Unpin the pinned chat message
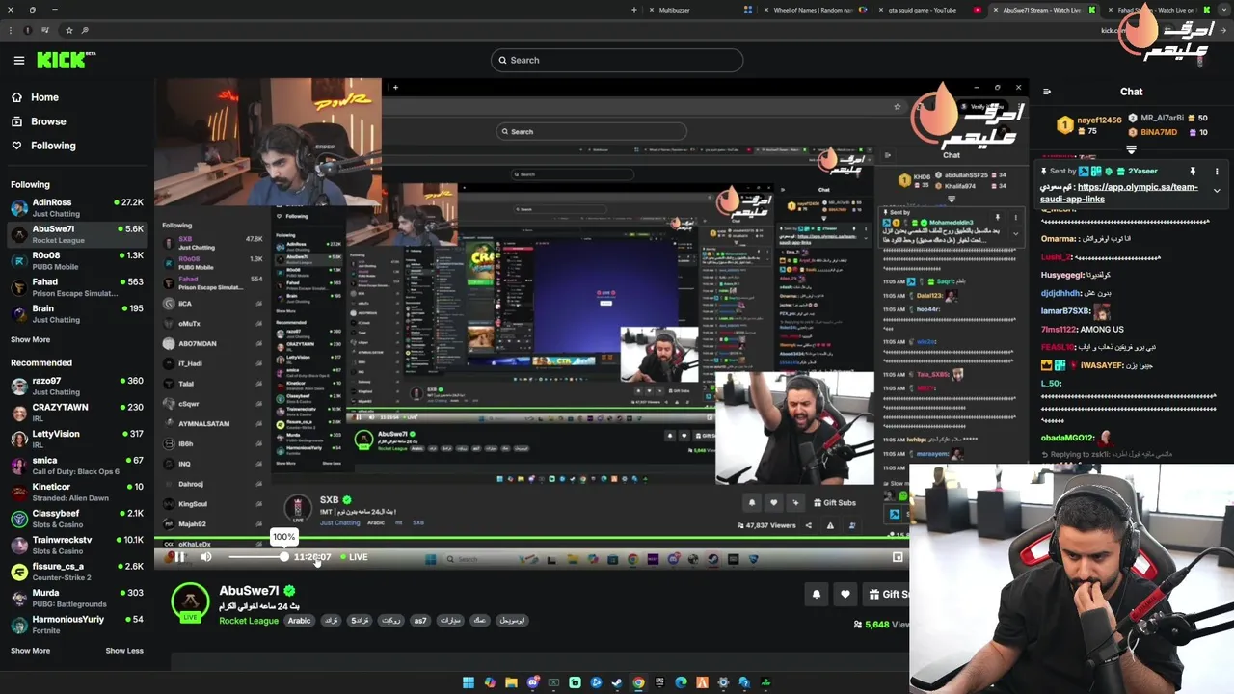1234x694 pixels. click(1193, 172)
